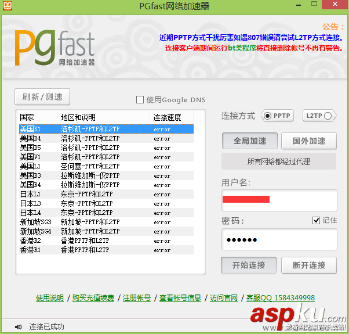349x334 pixels.
Task: Select server row 香港R2
Action: click(x=106, y=240)
